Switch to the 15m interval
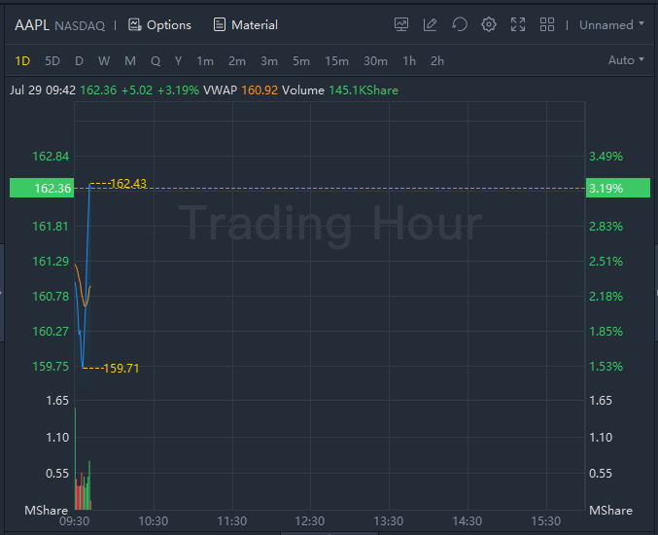 click(x=336, y=61)
